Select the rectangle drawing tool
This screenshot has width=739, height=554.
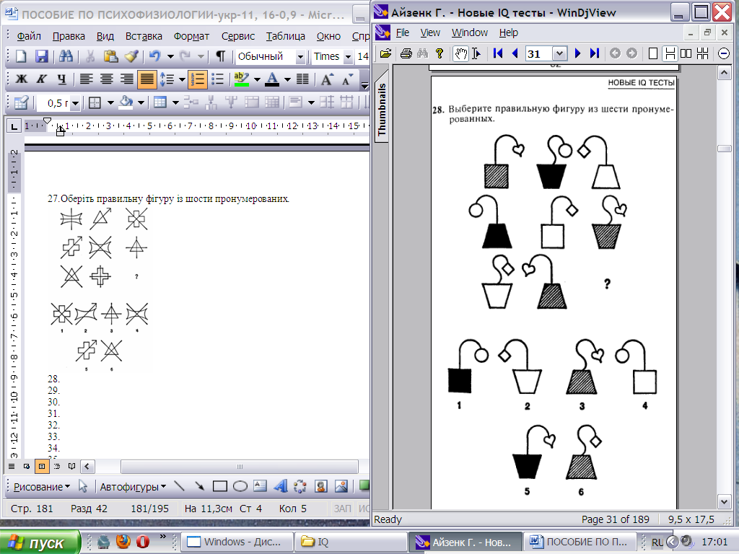pos(219,486)
